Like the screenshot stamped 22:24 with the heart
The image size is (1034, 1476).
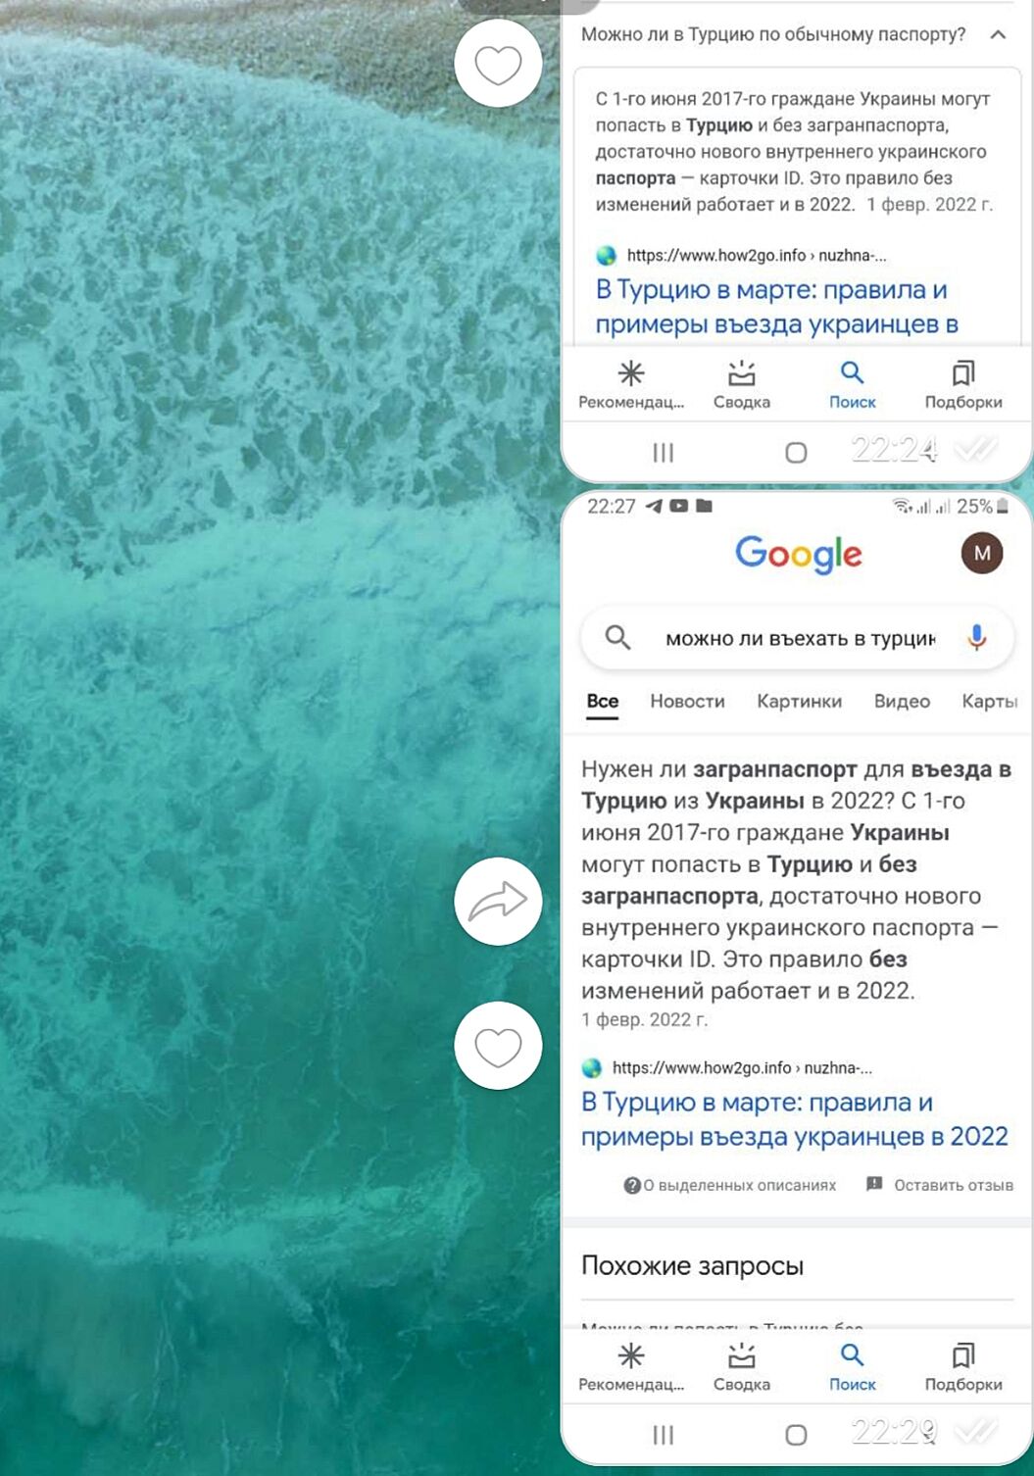[x=498, y=65]
